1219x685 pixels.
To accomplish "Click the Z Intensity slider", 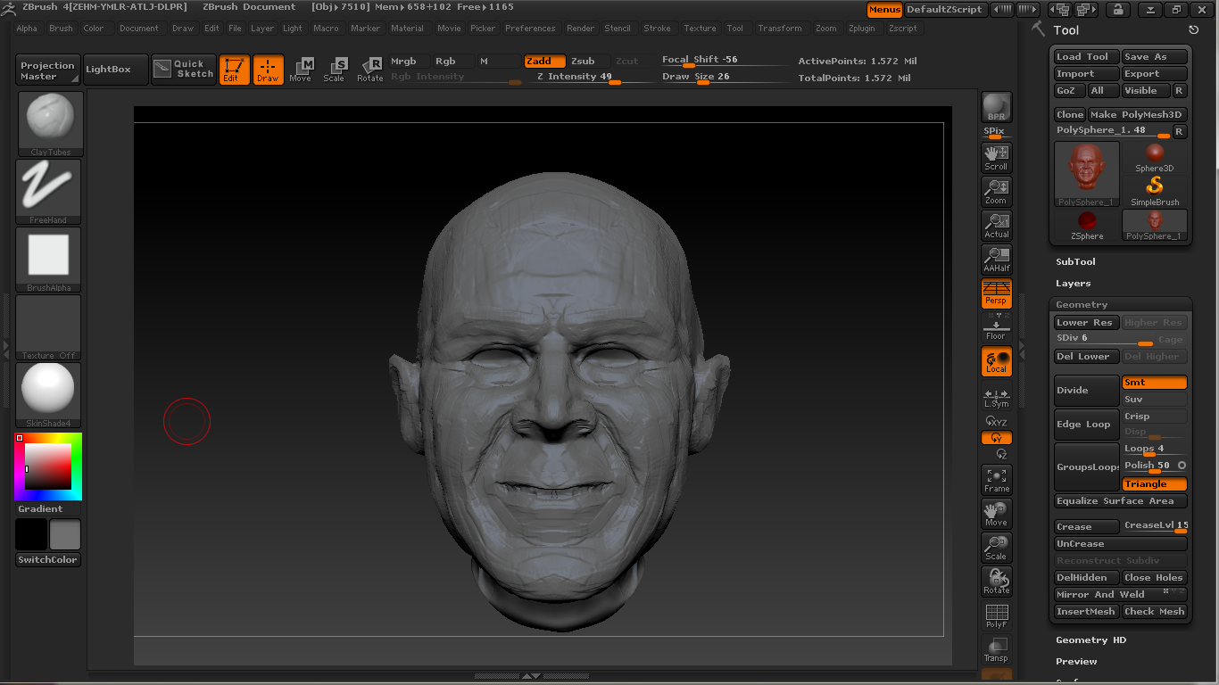I will tap(580, 78).
